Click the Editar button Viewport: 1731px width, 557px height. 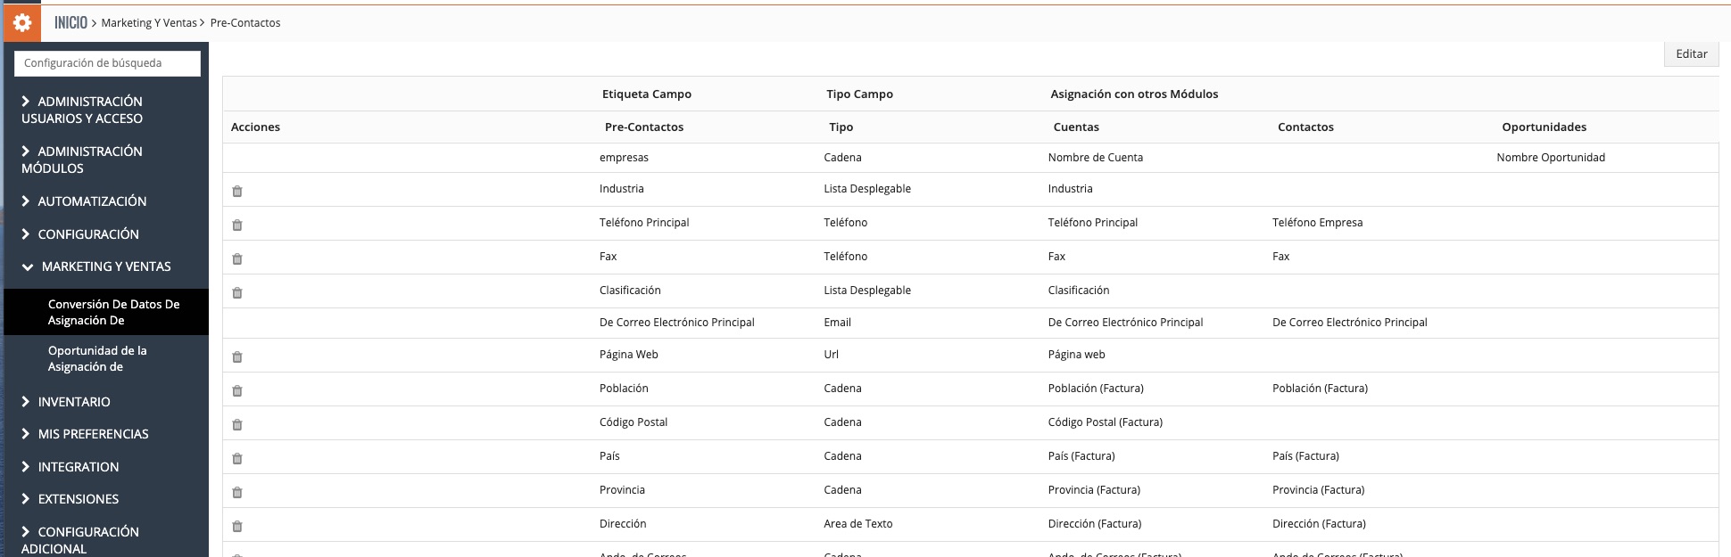click(x=1691, y=54)
